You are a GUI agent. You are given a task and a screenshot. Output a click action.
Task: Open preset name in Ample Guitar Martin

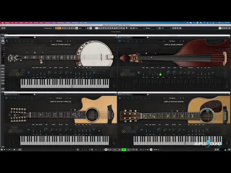(x=172, y=98)
